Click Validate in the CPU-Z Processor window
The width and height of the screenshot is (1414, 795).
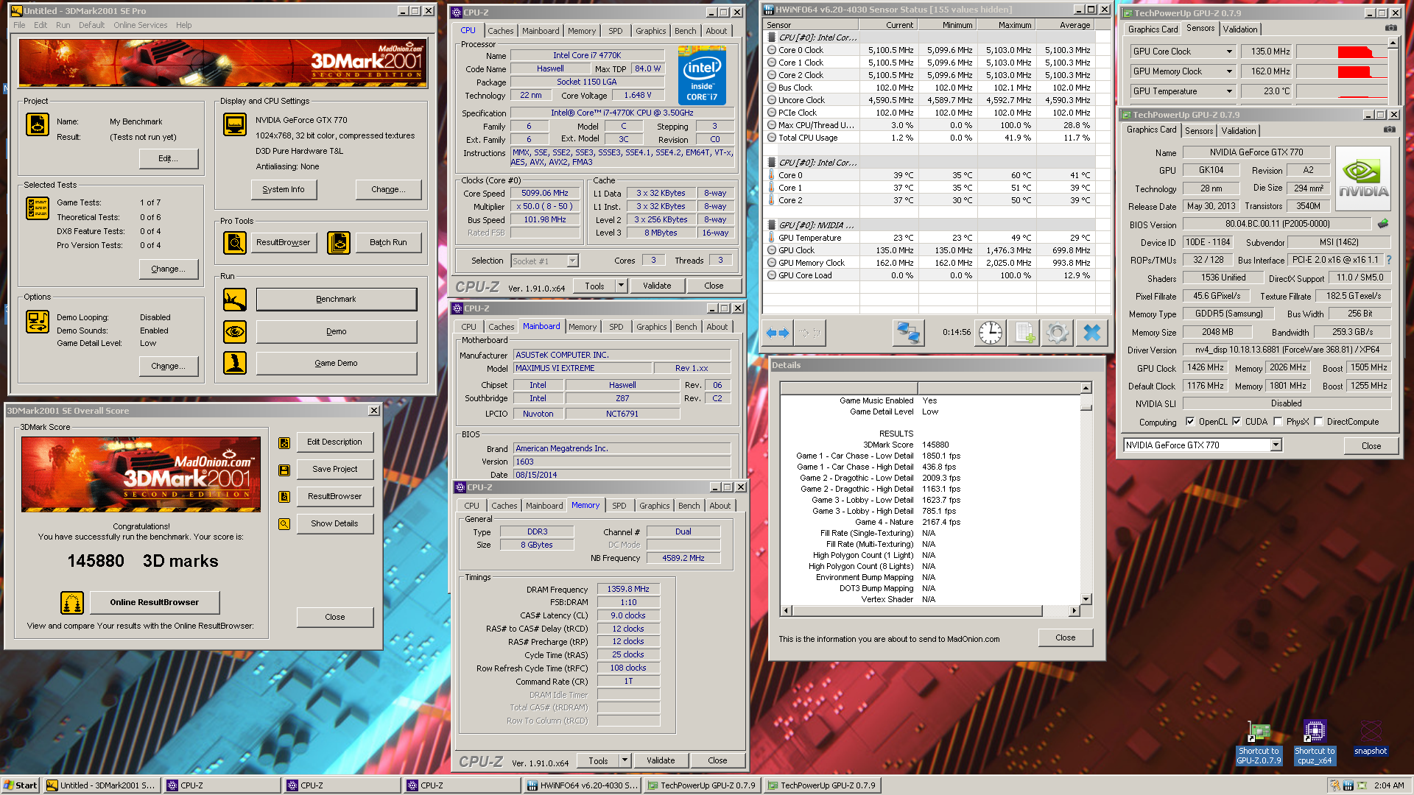[657, 286]
